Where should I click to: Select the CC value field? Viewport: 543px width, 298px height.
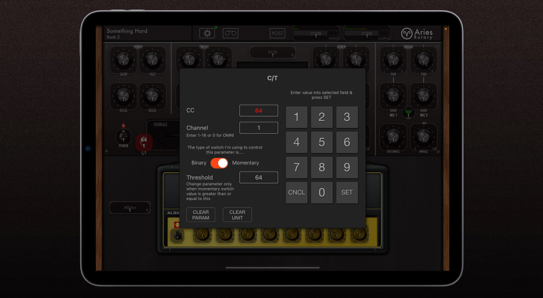point(258,110)
